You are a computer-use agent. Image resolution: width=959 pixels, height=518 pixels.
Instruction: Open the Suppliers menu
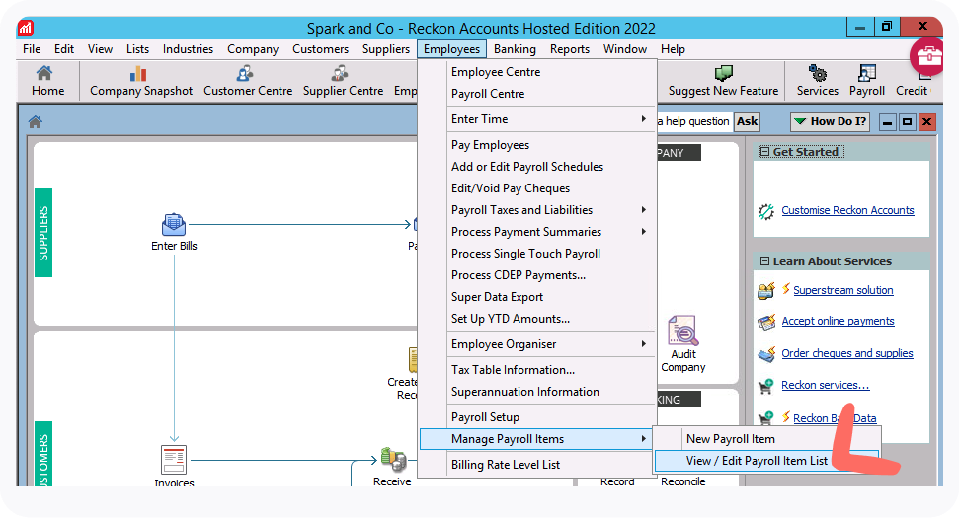click(x=386, y=49)
